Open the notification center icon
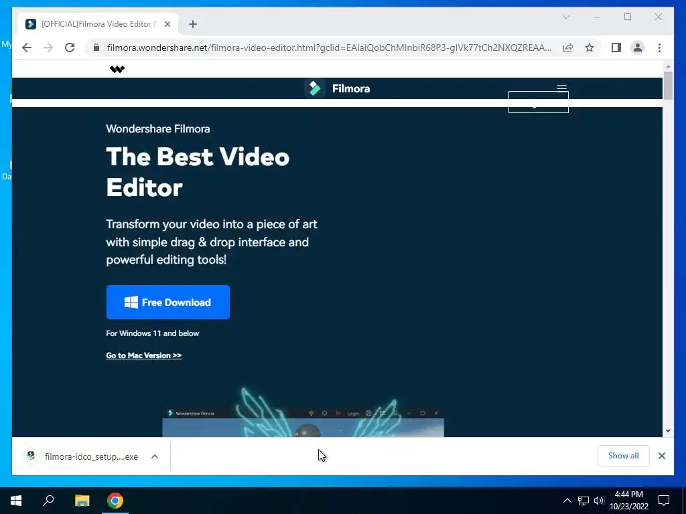 [x=664, y=501]
